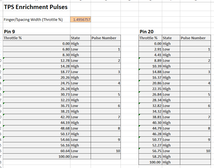The width and height of the screenshot is (214, 168).
Task: Select Pin 20 cell showing 2.91
Action: point(150,49)
